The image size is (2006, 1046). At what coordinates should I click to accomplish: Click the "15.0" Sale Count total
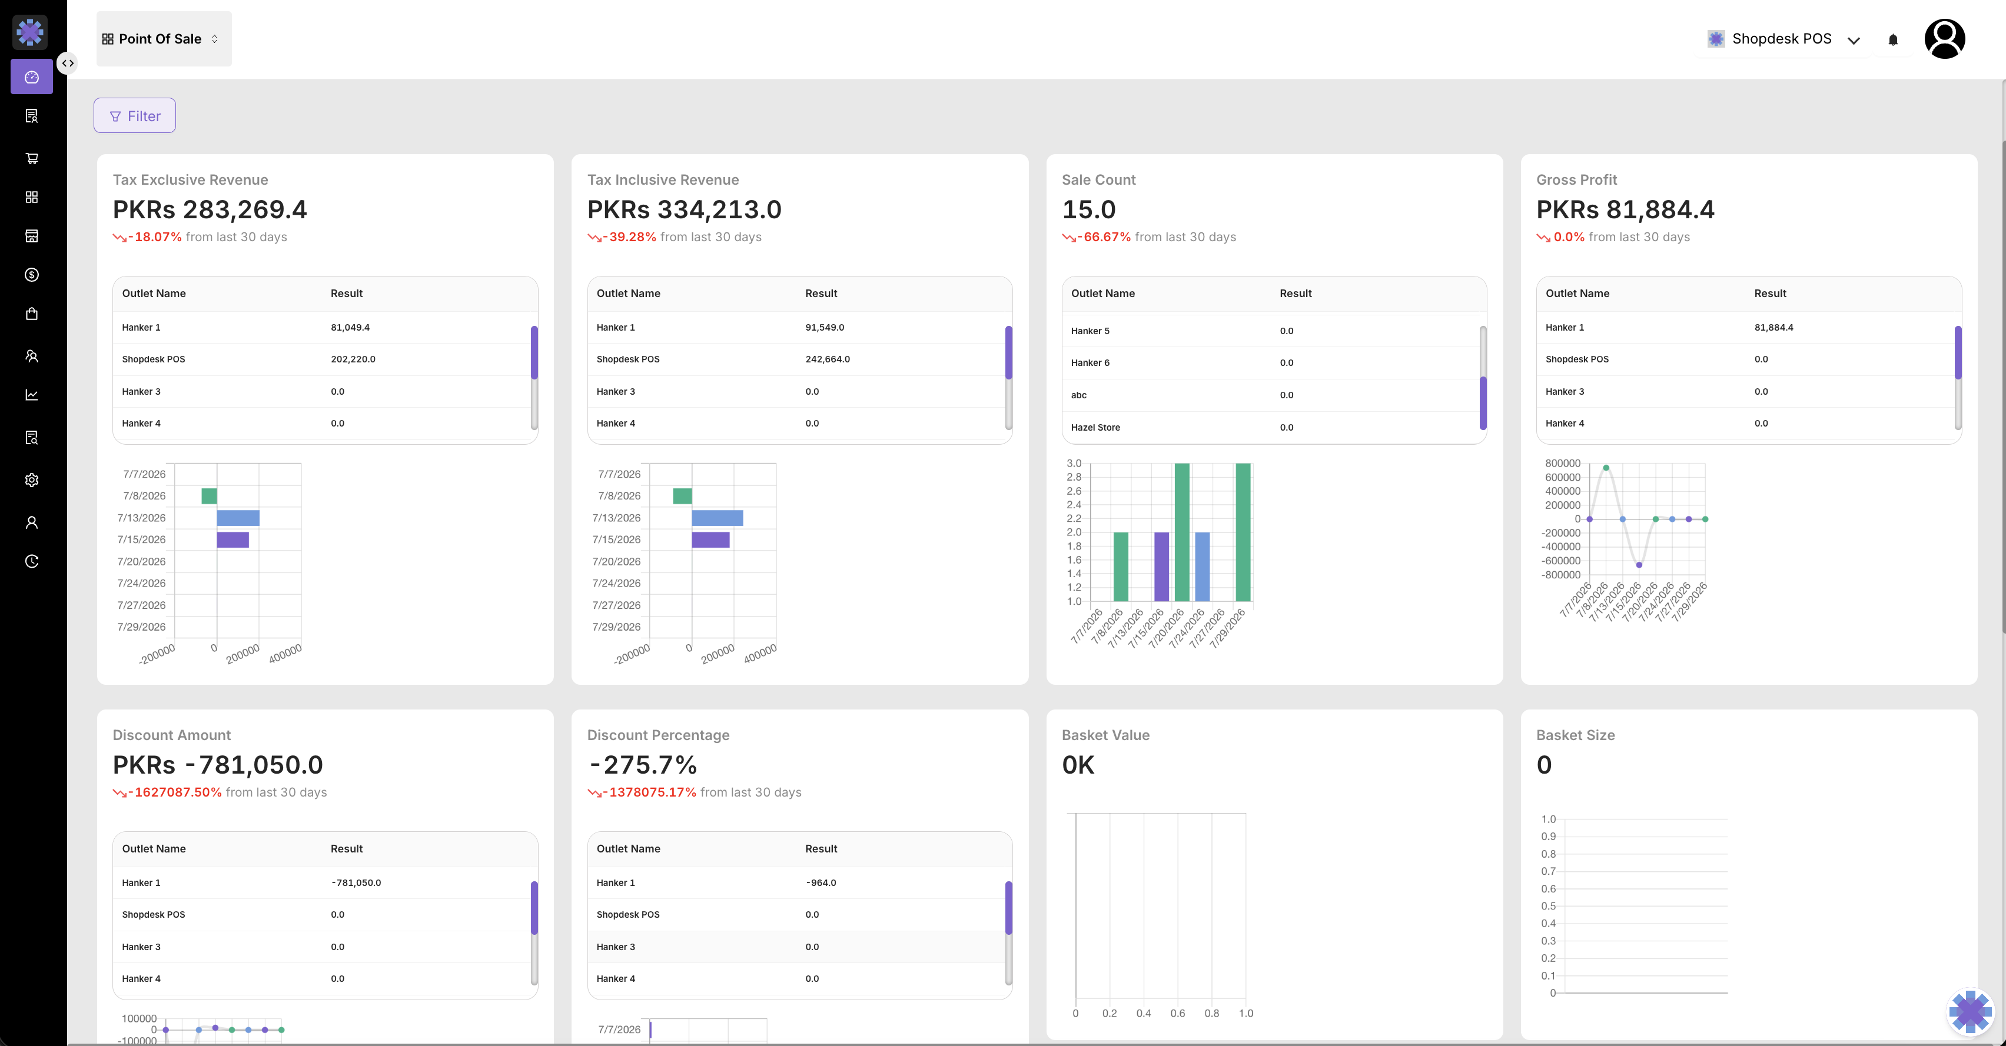1089,209
